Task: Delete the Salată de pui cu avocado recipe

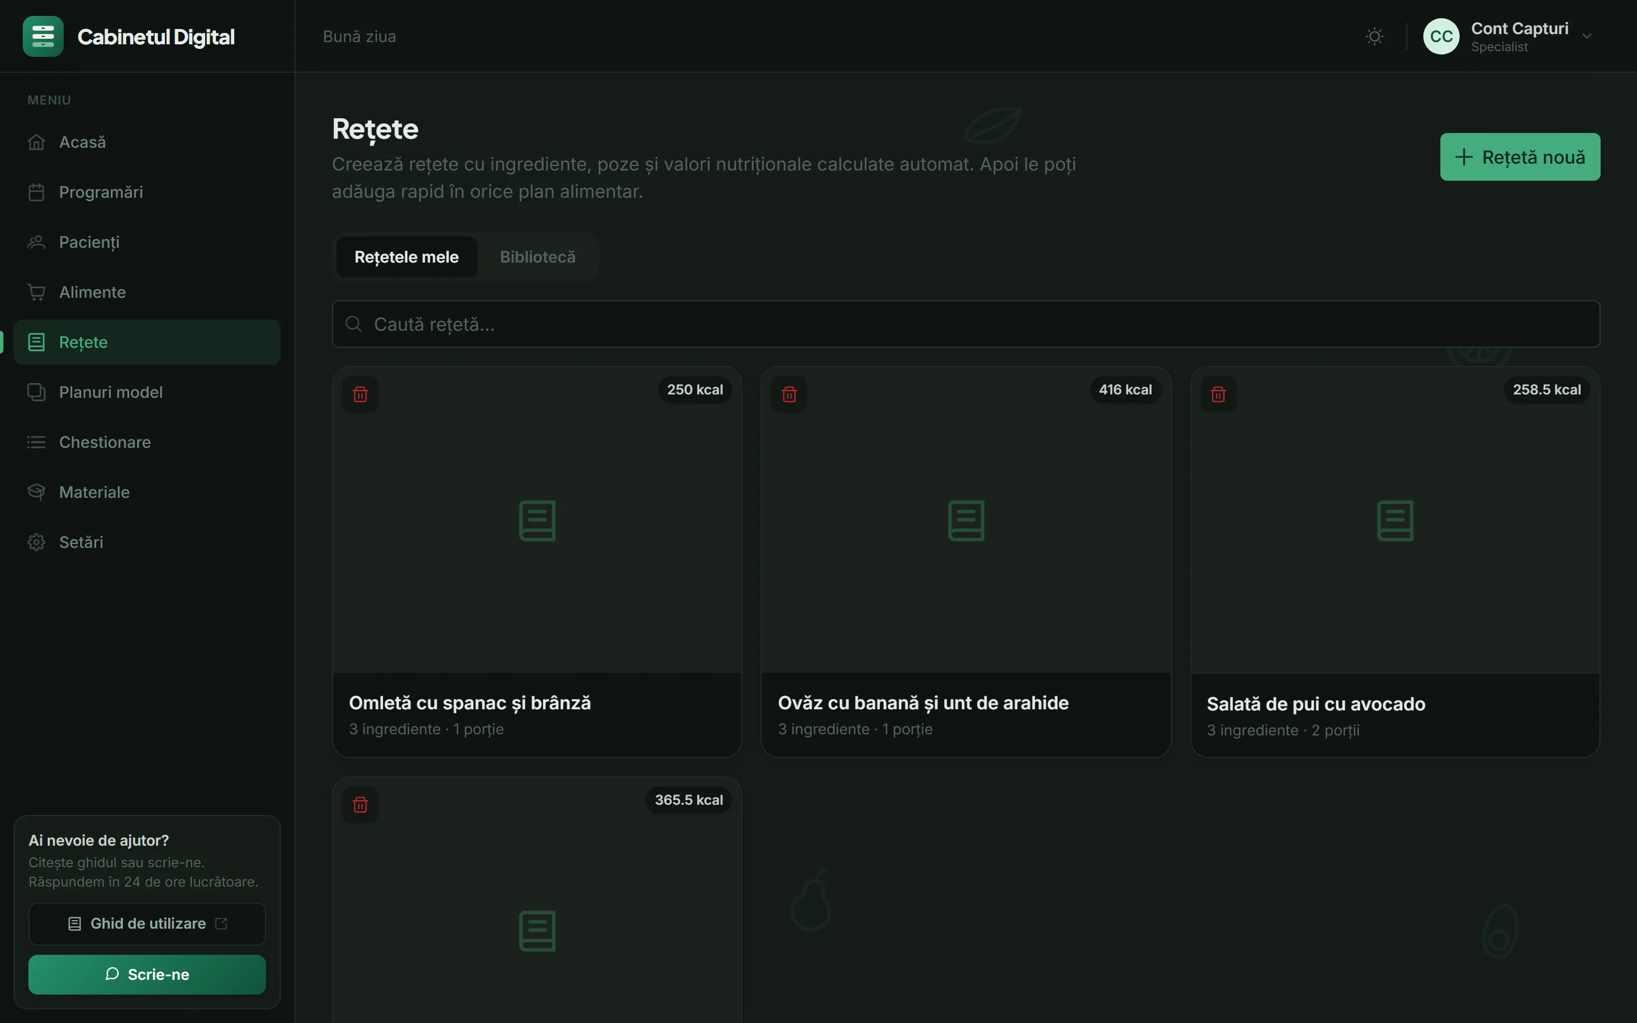Action: point(1218,394)
